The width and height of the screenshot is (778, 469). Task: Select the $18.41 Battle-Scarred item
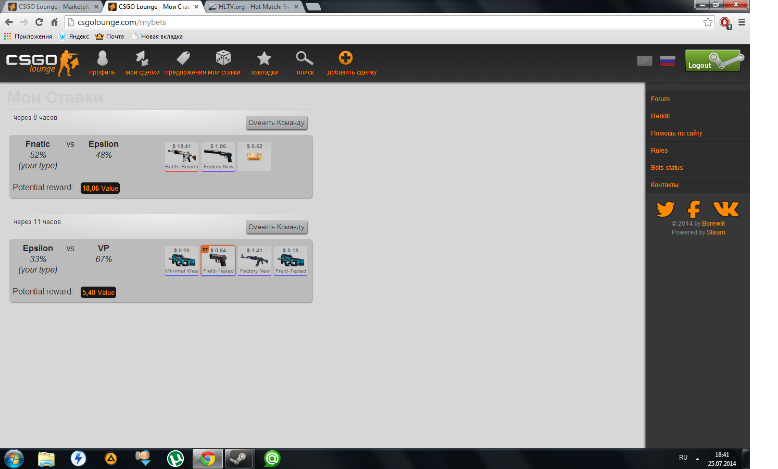click(182, 156)
